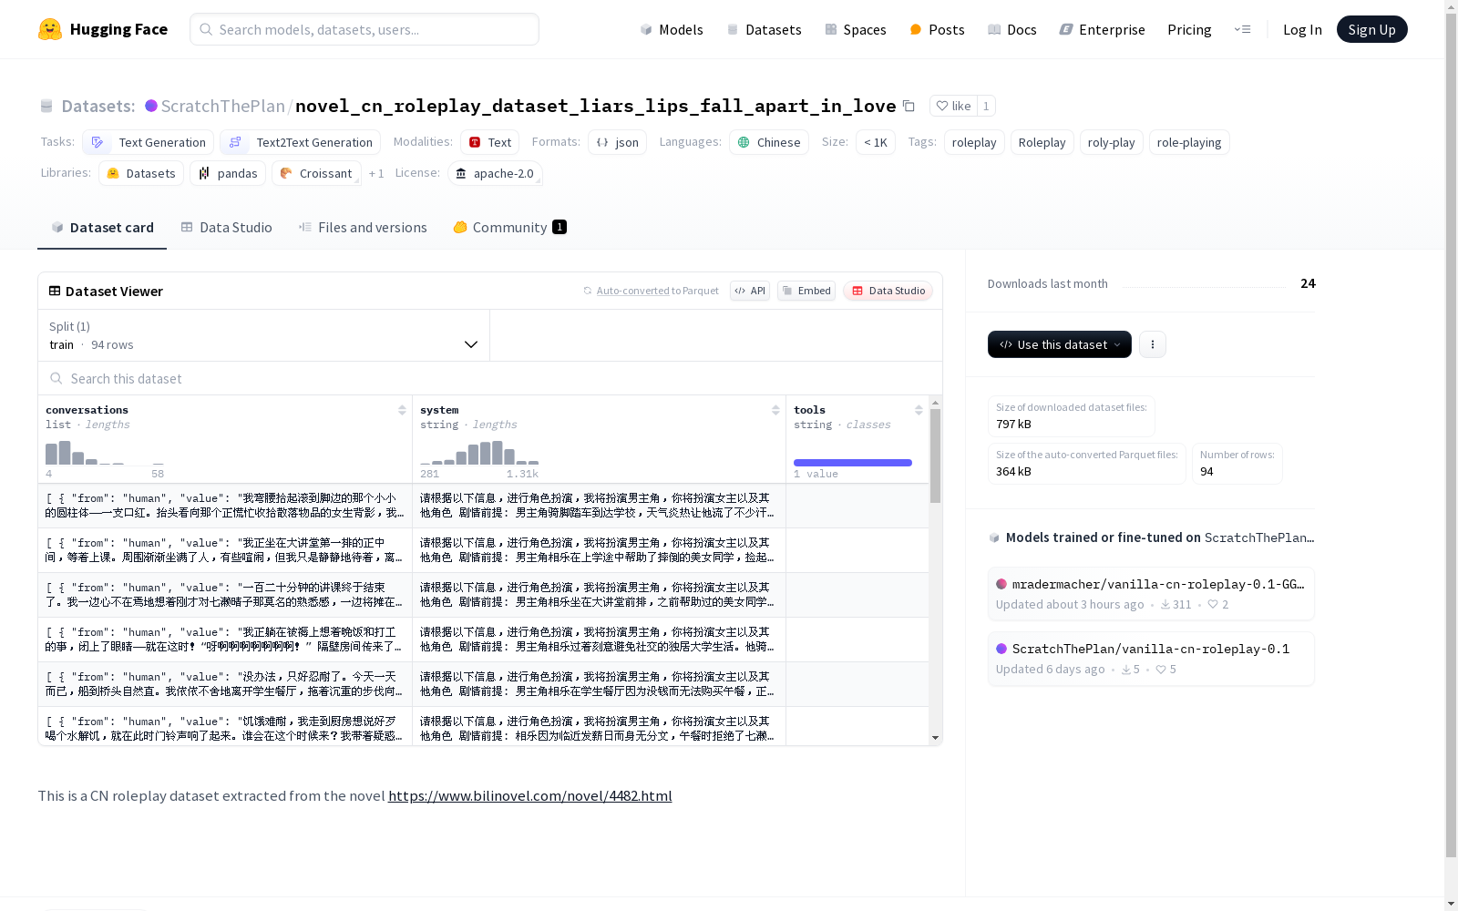
Task: Select the apache-2.0 license tag
Action: click(x=495, y=173)
